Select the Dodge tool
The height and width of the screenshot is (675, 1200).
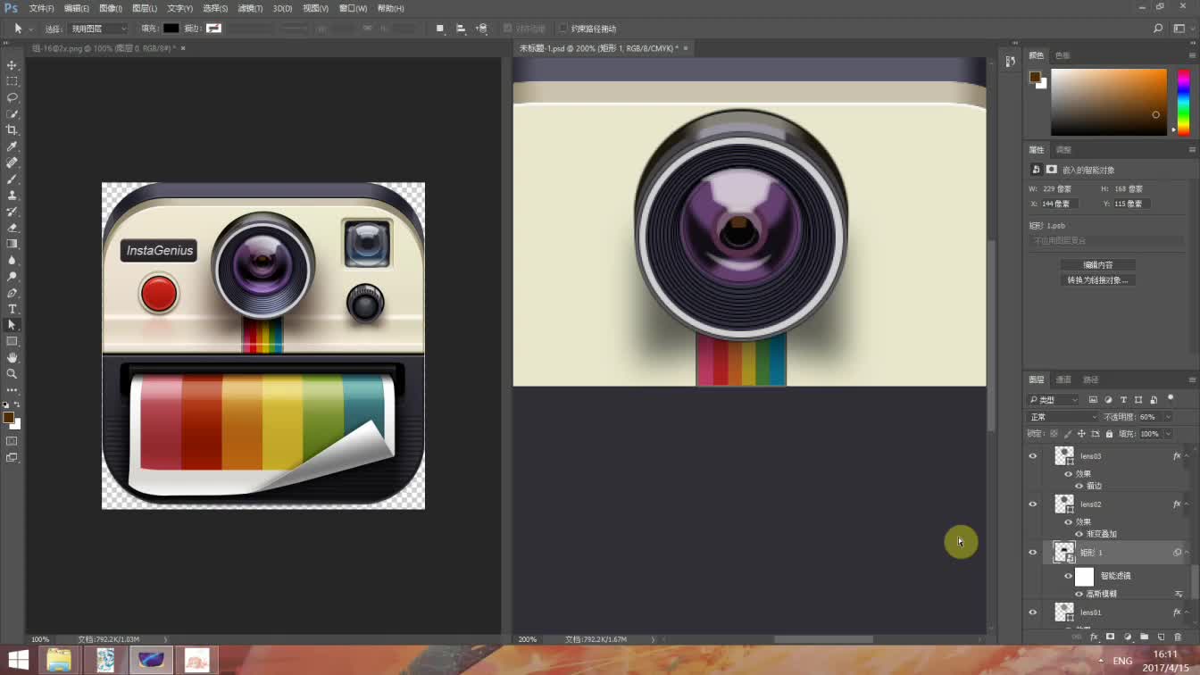12,277
